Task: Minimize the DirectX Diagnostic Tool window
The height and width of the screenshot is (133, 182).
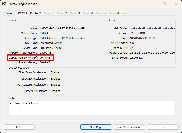Action: [x=153, y=4]
